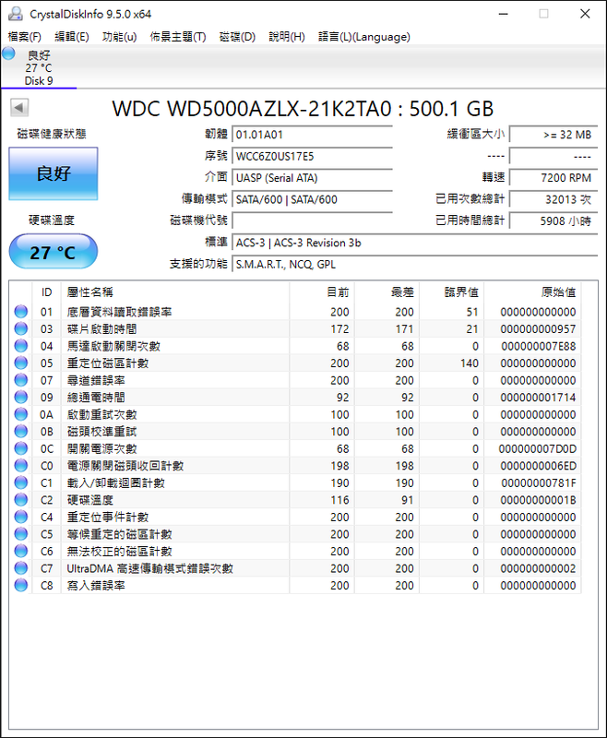Screen dimensions: 607x738
Task: Click status orb for ID 03 row
Action: pyautogui.click(x=20, y=328)
